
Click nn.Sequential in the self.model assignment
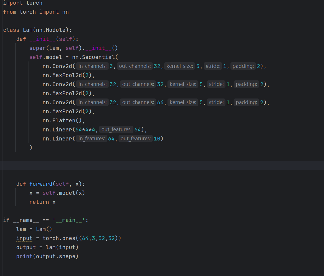[95, 57]
